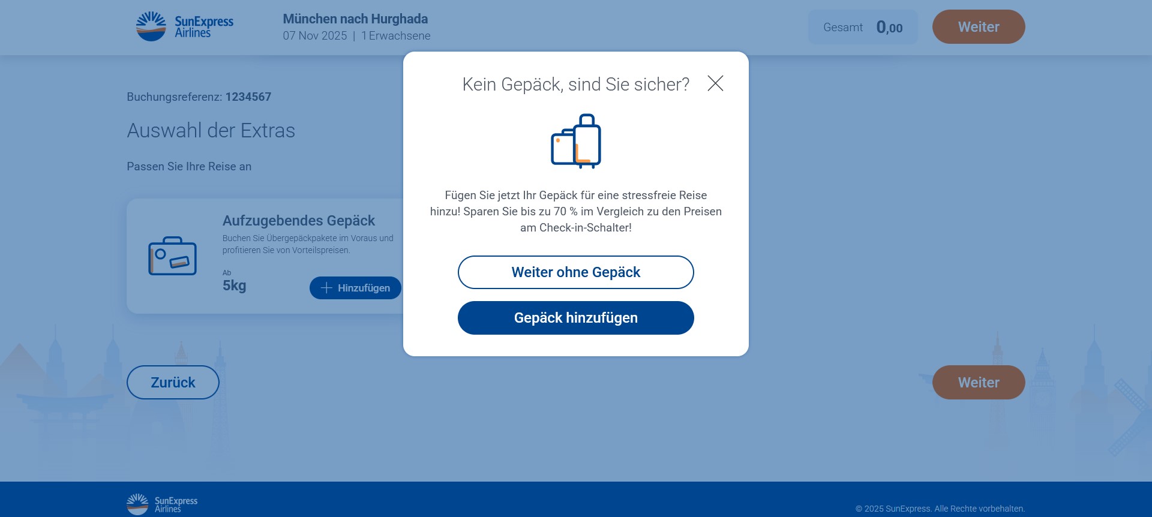This screenshot has height=517, width=1152.
Task: Click the 5kg weight label on baggage card
Action: (x=235, y=286)
